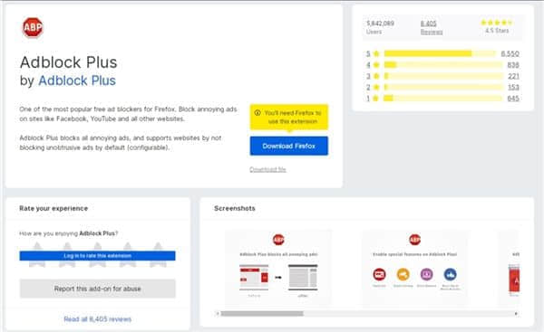The width and height of the screenshot is (544, 332).
Task: Click the Download Firefox button
Action: point(288,146)
